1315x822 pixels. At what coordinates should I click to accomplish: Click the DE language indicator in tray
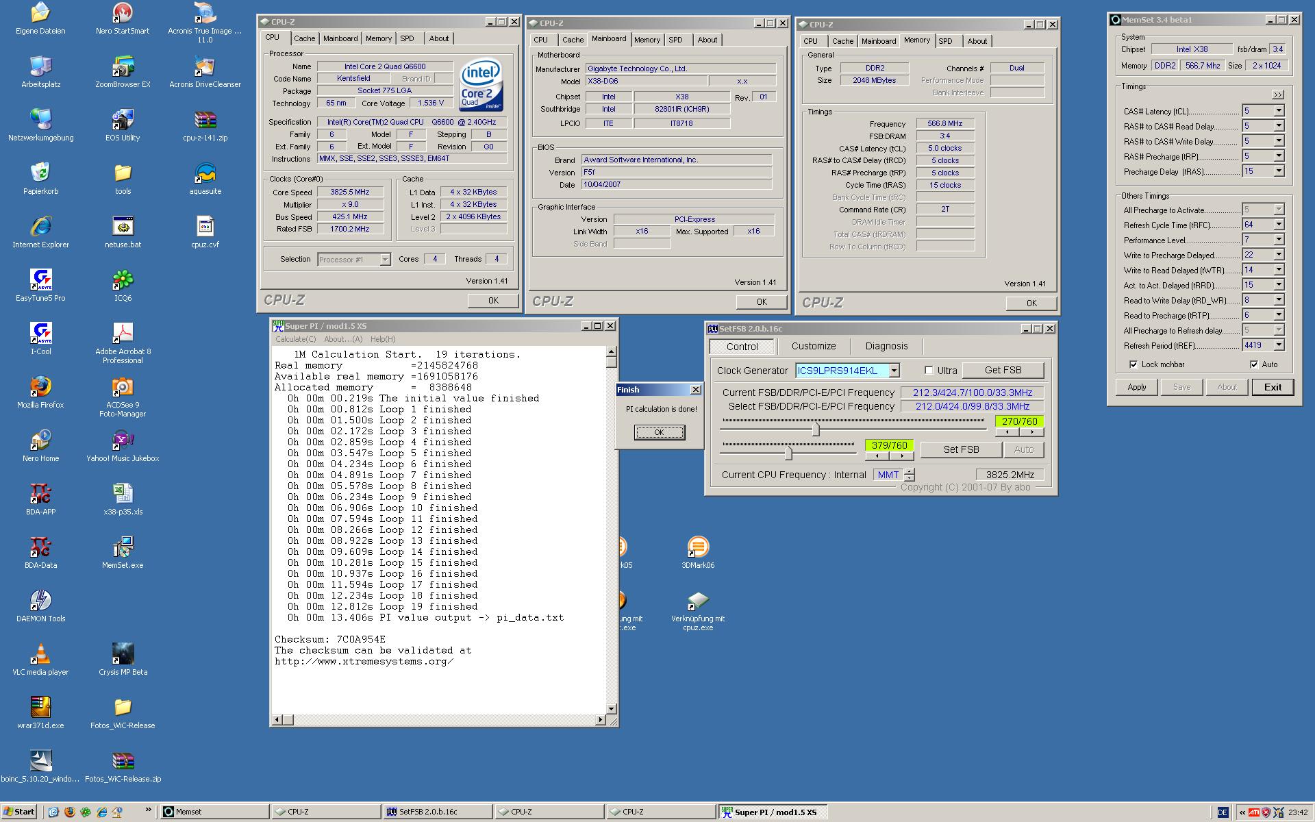pos(1223,812)
